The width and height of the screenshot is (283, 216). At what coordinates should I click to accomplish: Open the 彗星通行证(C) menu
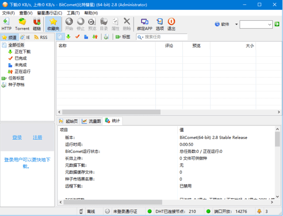(x=50, y=13)
